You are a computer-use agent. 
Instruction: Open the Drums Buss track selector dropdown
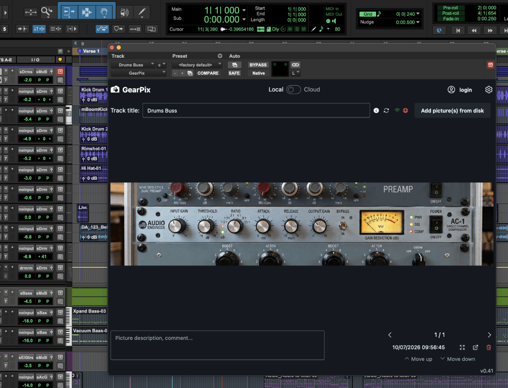pyautogui.click(x=133, y=65)
